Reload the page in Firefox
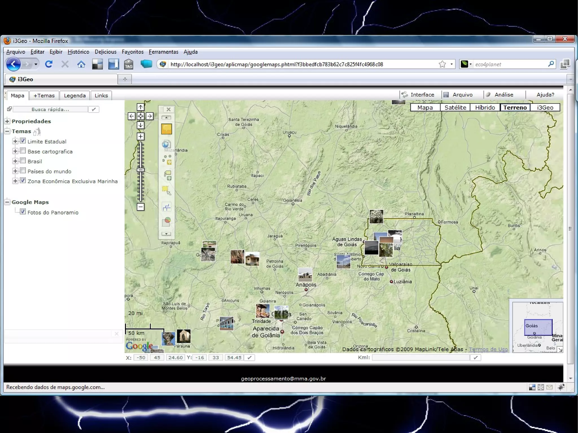 click(x=49, y=64)
